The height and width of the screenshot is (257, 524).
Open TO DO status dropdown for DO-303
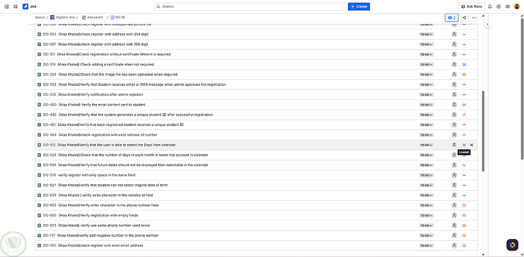click(x=427, y=34)
